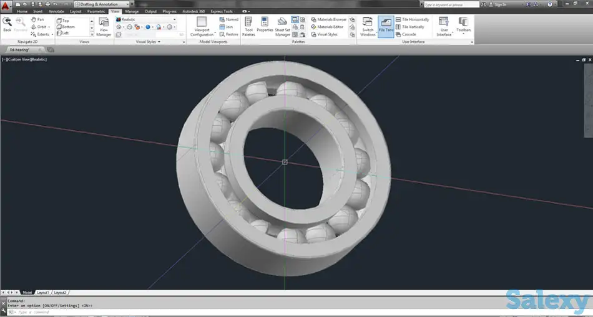Viewport: 593px width, 317px height.
Task: Open the Materials Editor
Action: pyautogui.click(x=327, y=27)
